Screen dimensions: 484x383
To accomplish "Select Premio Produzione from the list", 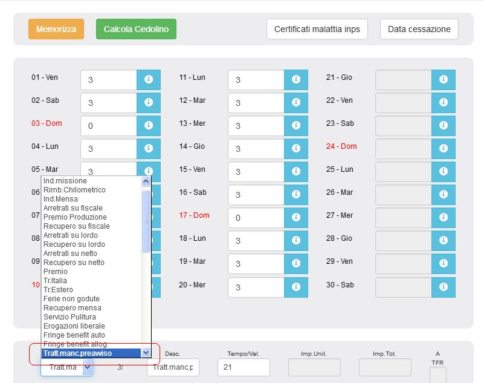I will (75, 217).
